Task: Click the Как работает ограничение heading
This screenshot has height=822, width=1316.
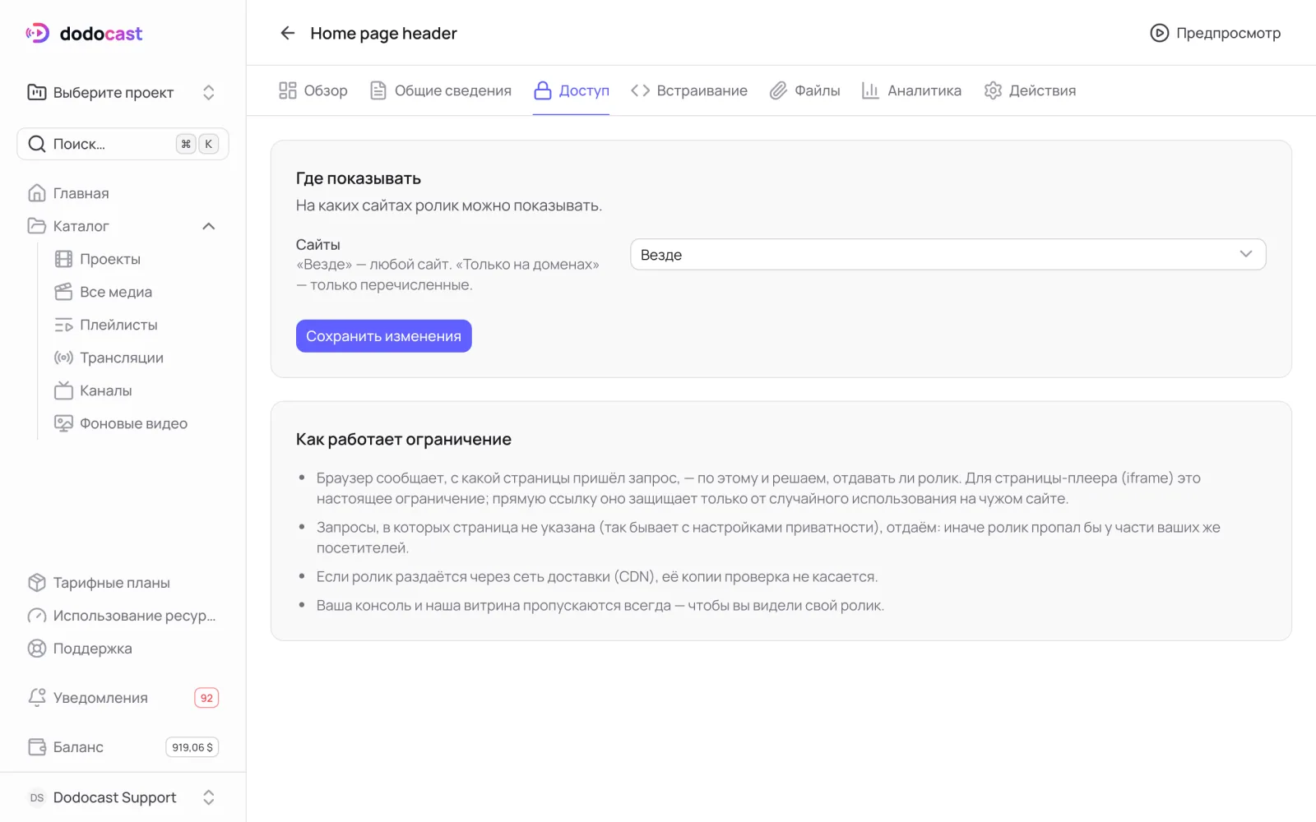Action: pyautogui.click(x=404, y=439)
